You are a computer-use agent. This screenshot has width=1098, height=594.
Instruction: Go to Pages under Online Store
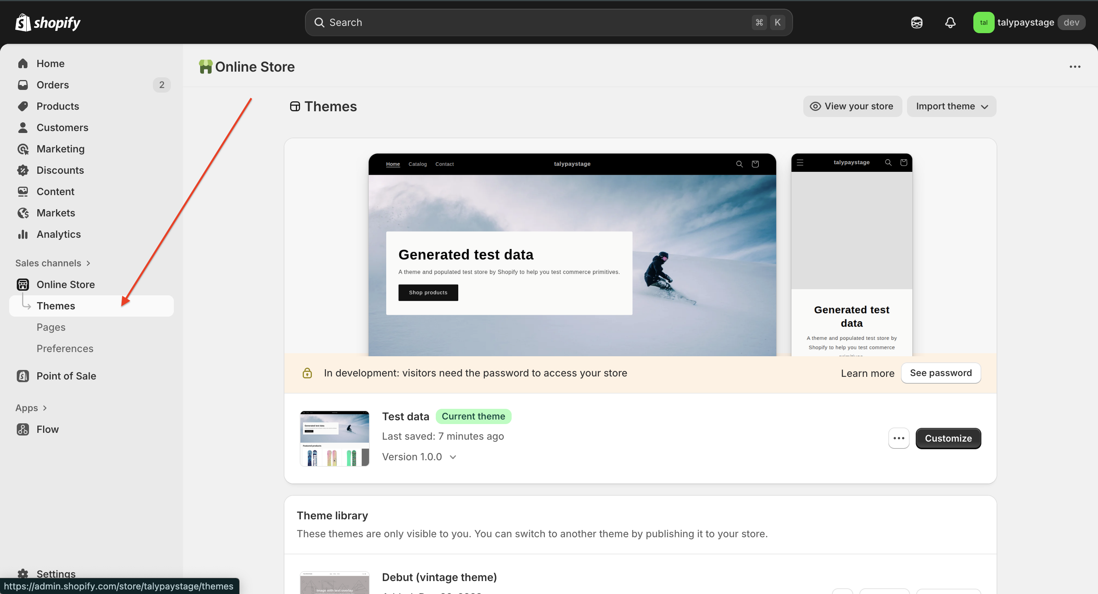(51, 327)
